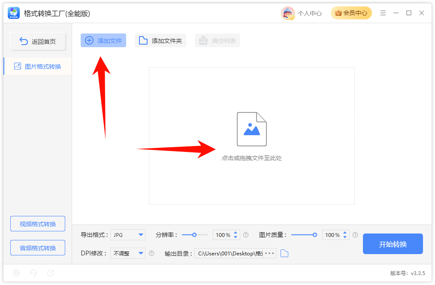The width and height of the screenshot is (435, 285).
Task: Open the DPI修改 不调整 dropdown
Action: (127, 253)
